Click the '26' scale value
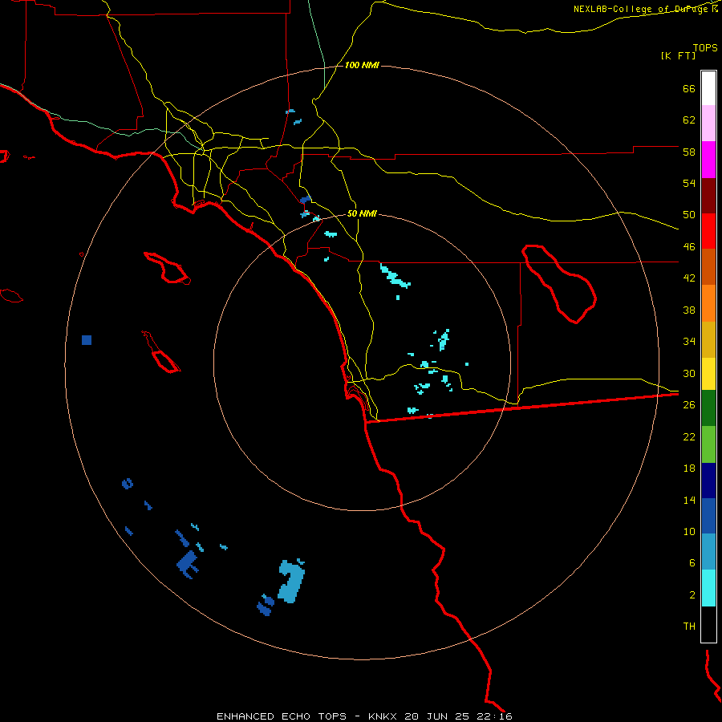 pos(689,404)
